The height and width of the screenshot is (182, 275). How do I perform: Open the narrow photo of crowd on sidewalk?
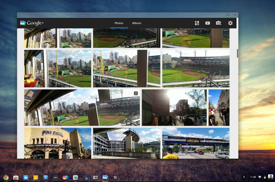click(219, 107)
